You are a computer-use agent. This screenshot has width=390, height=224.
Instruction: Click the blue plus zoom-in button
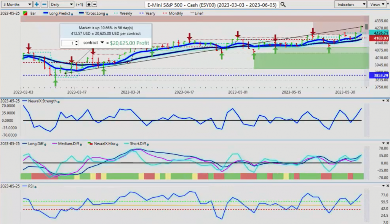pos(37,5)
